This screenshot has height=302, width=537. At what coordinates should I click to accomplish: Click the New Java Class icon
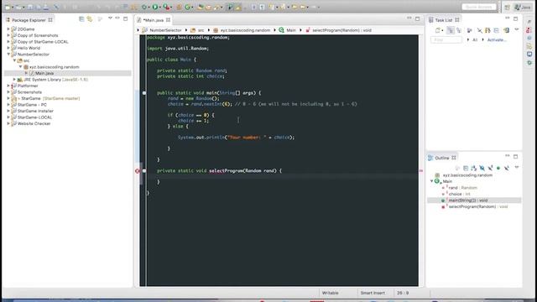[188, 7]
